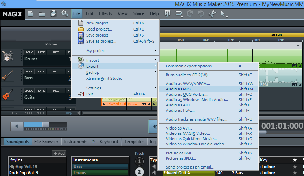
Task: Click the save floppy disk toolbar icon
Action: coord(53,13)
